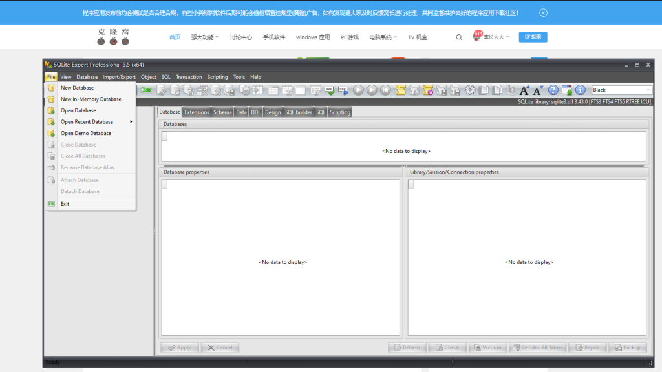Click the Vacuum button
Viewport: 662px width, 372px height.
pos(487,347)
